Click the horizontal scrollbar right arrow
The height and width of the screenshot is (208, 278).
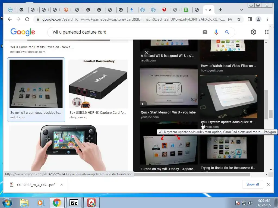[266, 175]
